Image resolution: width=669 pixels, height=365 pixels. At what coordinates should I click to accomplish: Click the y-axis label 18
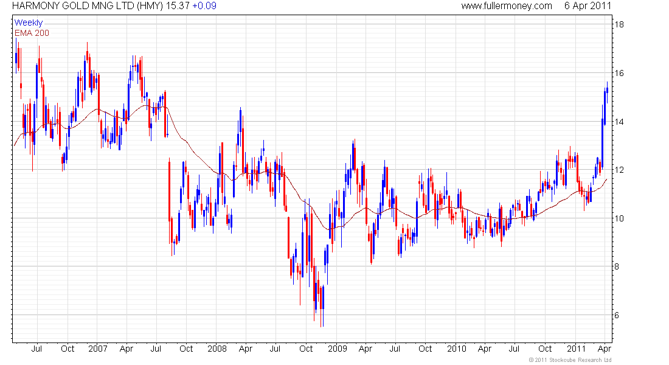[619, 24]
